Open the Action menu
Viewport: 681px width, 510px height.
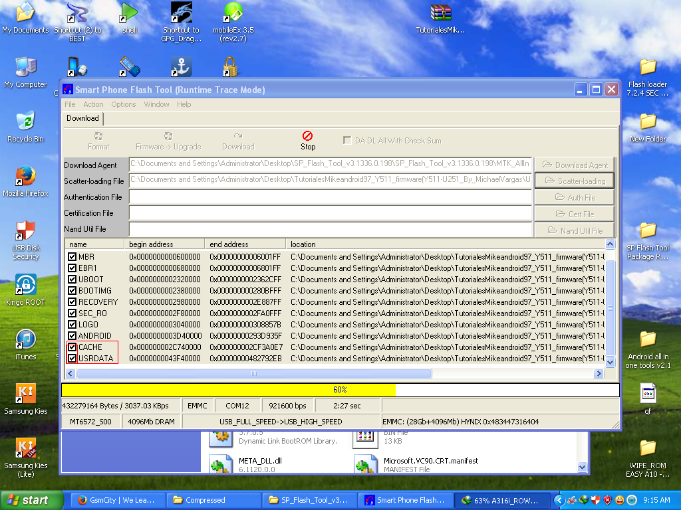93,104
